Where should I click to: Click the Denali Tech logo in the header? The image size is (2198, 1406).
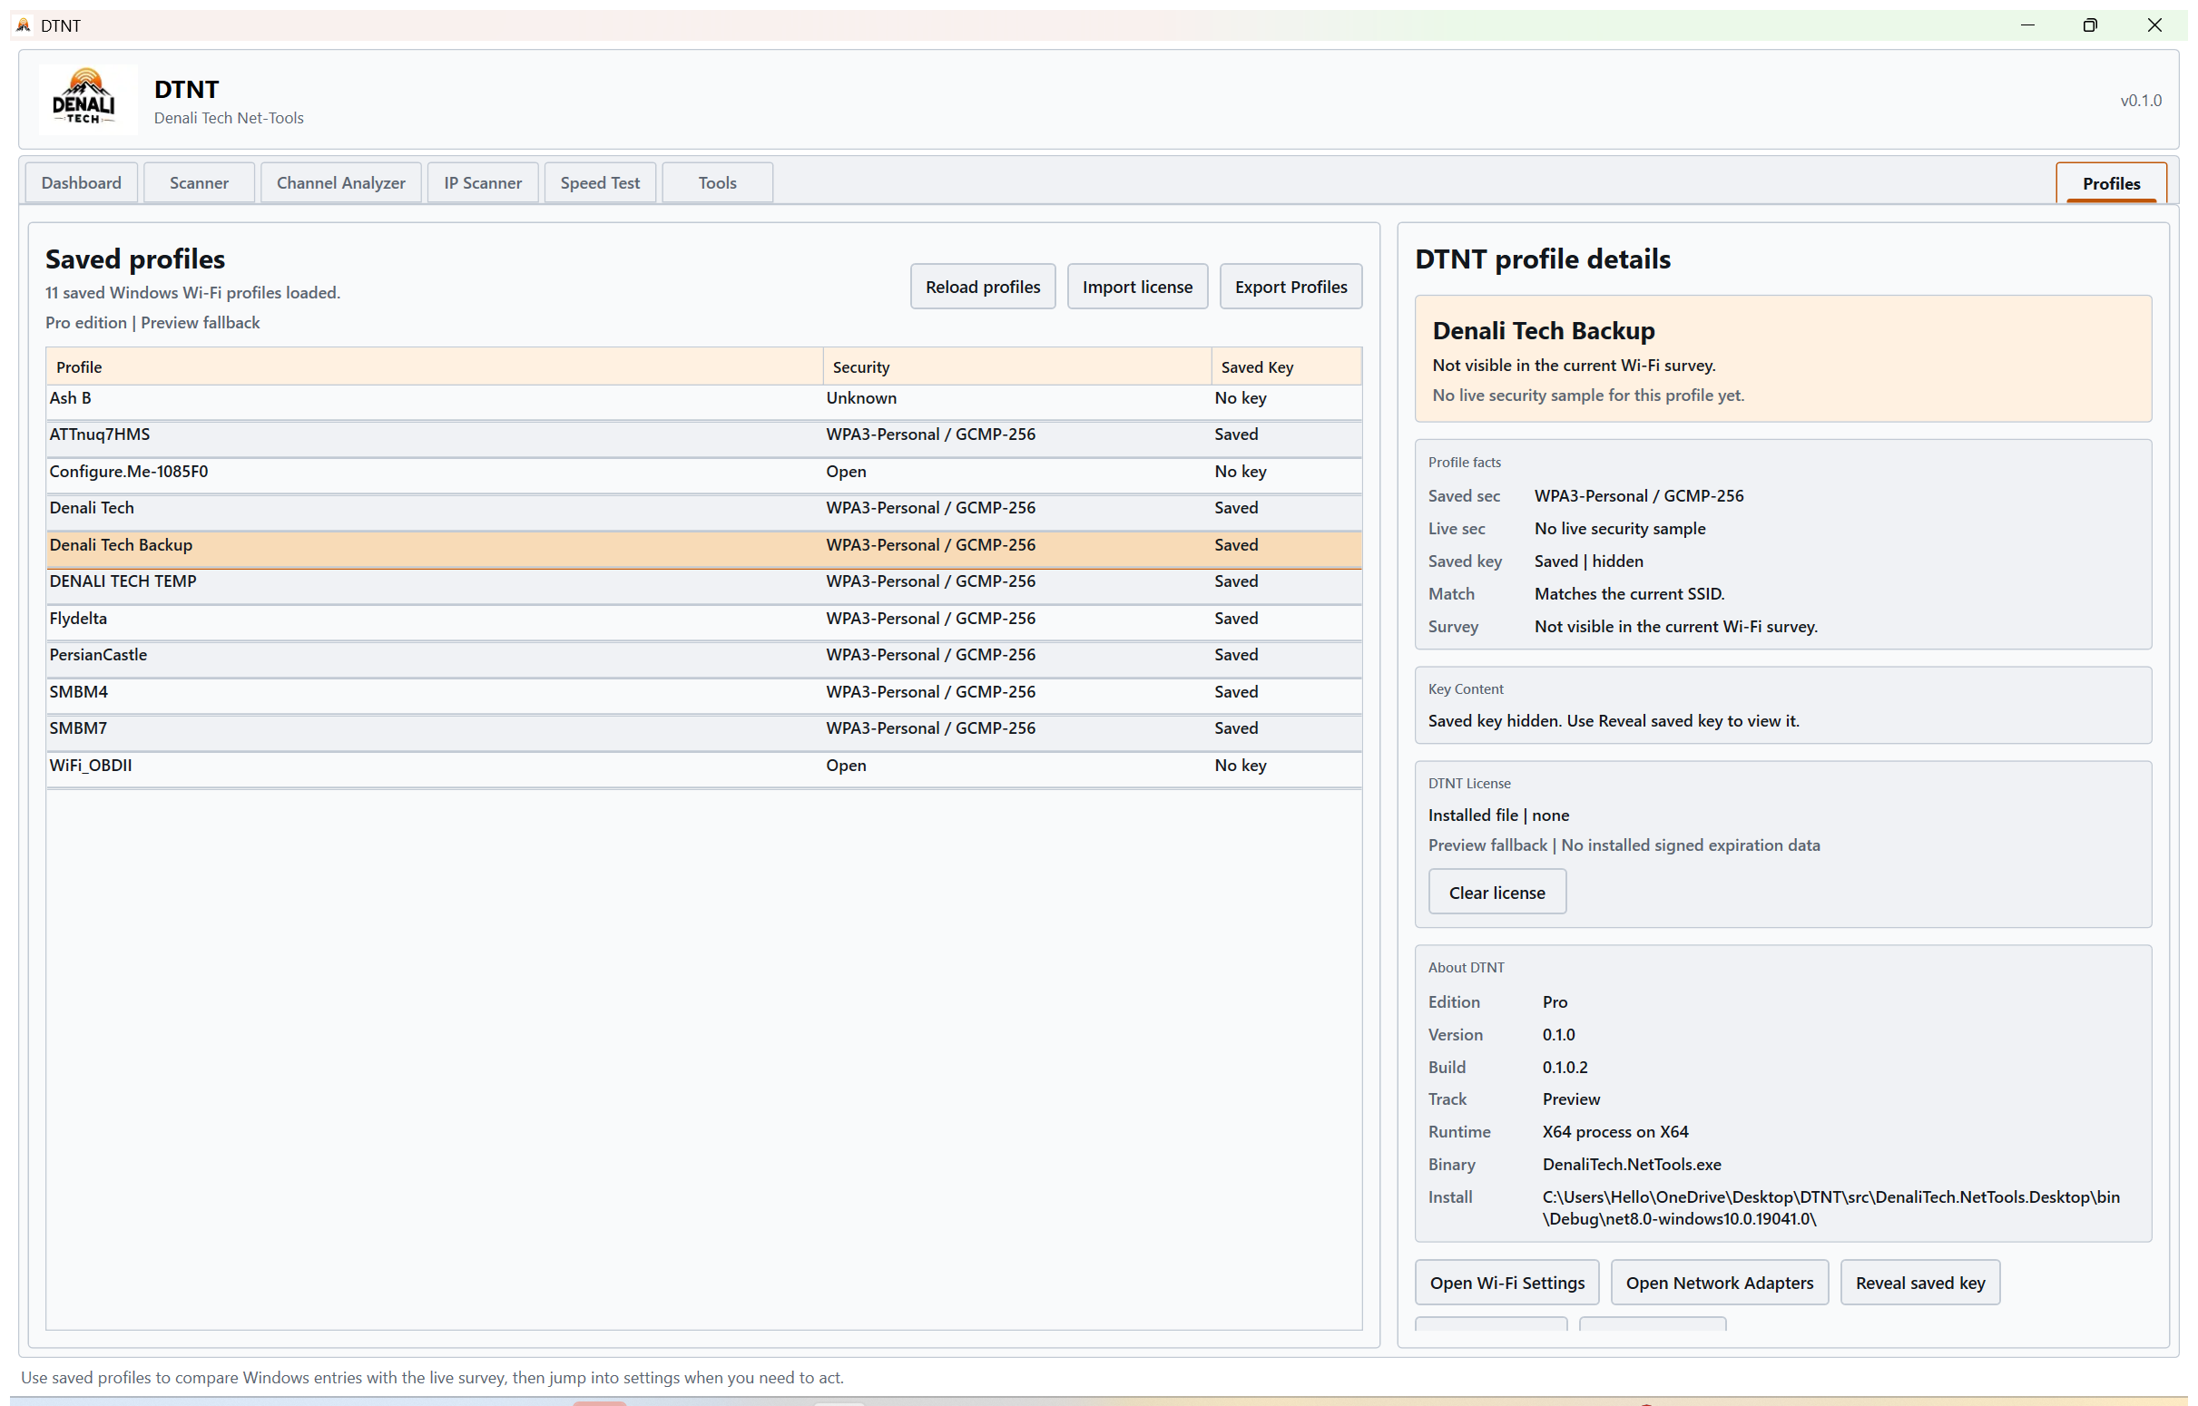click(87, 99)
